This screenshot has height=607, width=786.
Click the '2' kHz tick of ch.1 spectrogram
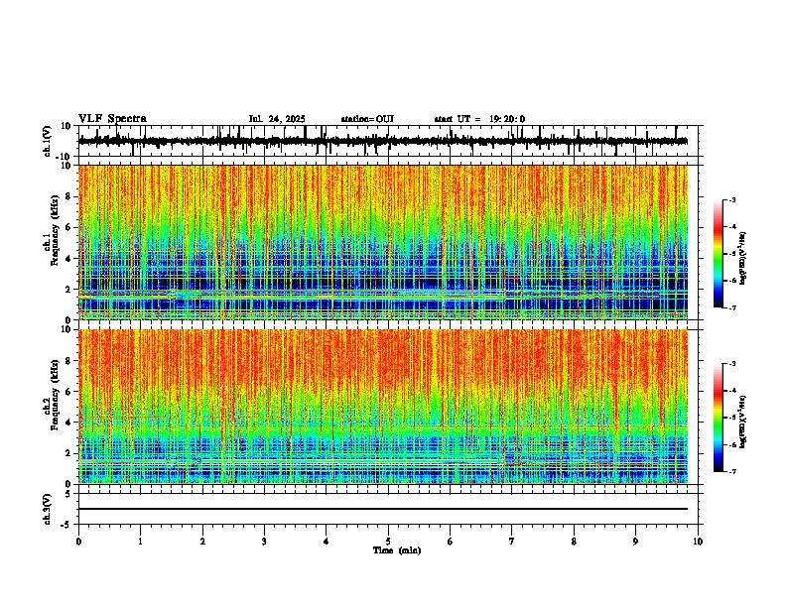[x=68, y=289]
